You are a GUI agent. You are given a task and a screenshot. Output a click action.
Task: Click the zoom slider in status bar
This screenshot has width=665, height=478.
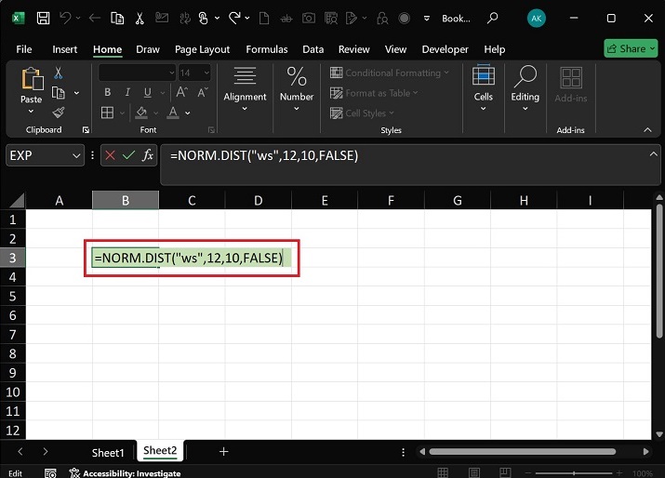(x=574, y=473)
